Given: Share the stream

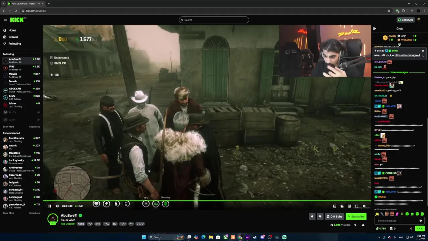Looking at the screenshot, I should click(x=355, y=225).
